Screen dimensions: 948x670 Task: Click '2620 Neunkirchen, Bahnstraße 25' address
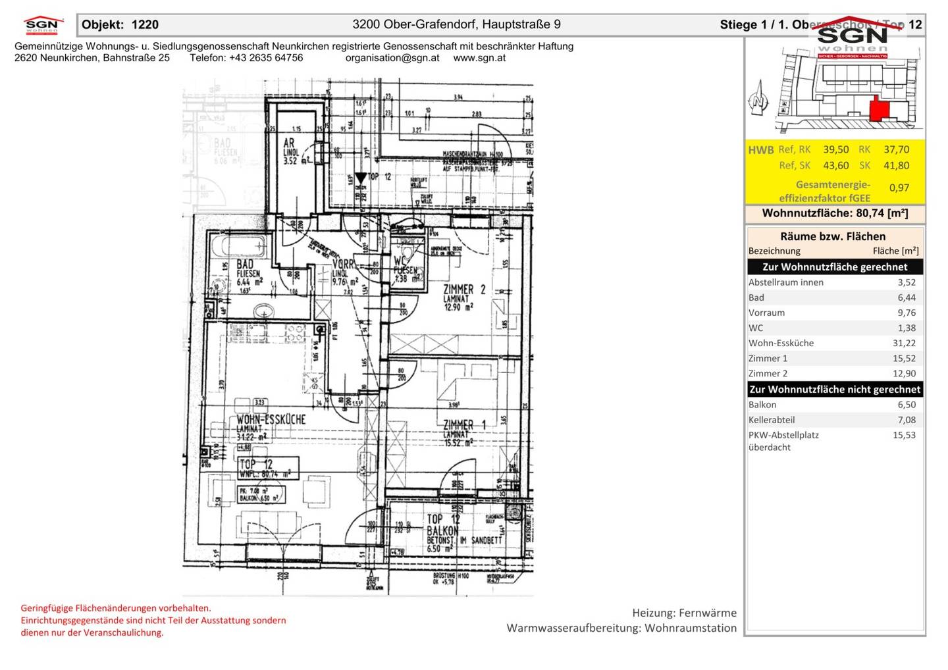[92, 58]
